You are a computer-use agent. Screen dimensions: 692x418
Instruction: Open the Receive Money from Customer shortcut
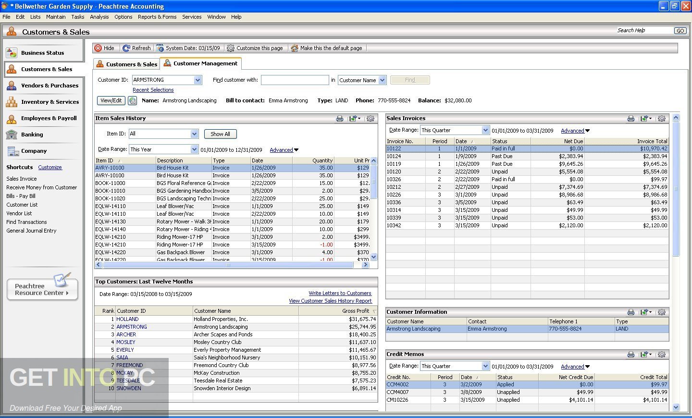pyautogui.click(x=42, y=187)
